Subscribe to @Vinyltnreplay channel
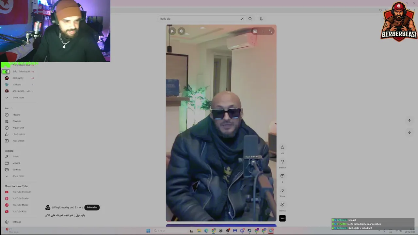 point(92,207)
